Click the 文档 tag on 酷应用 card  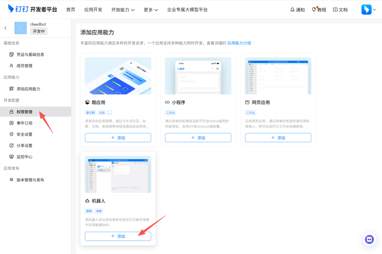(102, 113)
